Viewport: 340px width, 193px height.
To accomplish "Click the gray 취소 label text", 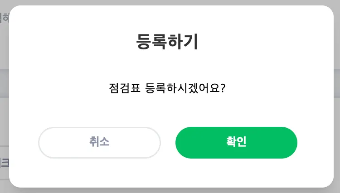I will pyautogui.click(x=99, y=142).
